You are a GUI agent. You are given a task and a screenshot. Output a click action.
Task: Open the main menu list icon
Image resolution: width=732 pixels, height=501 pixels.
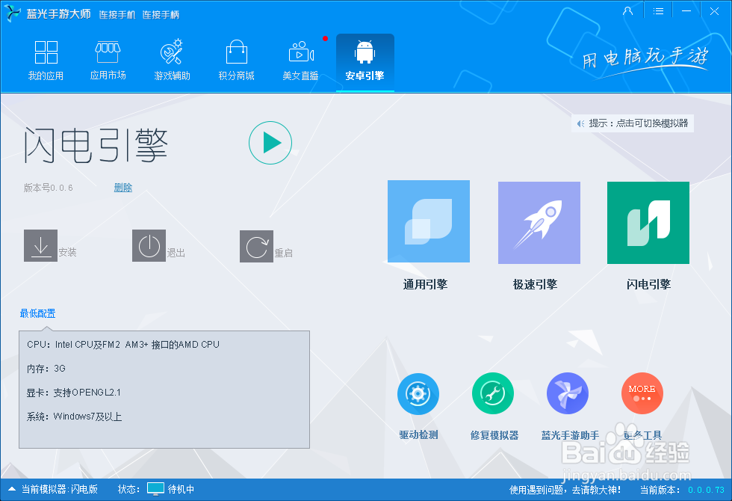[658, 10]
